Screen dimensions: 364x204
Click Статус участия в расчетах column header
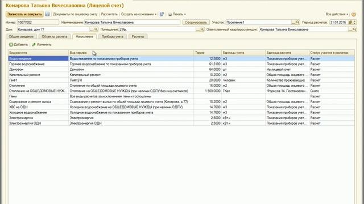[x=332, y=53]
